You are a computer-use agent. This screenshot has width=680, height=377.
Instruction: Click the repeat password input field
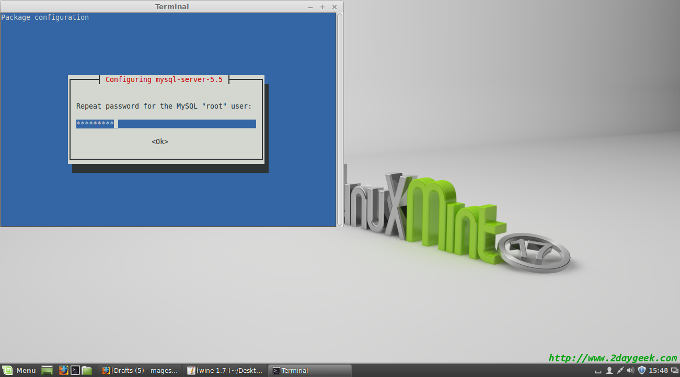pos(166,124)
